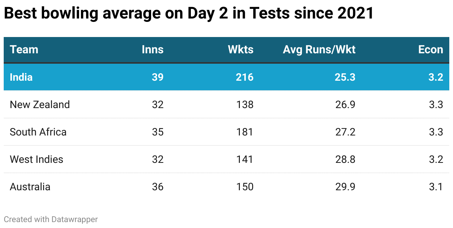Click the chart title text
This screenshot has height=228, width=453.
coord(189,14)
